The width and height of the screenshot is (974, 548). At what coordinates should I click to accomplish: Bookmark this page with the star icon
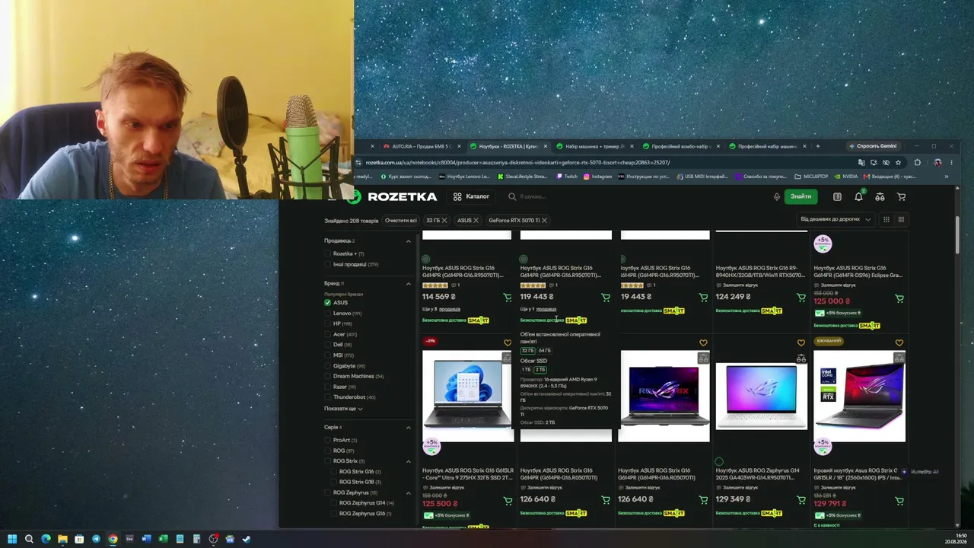(x=898, y=162)
